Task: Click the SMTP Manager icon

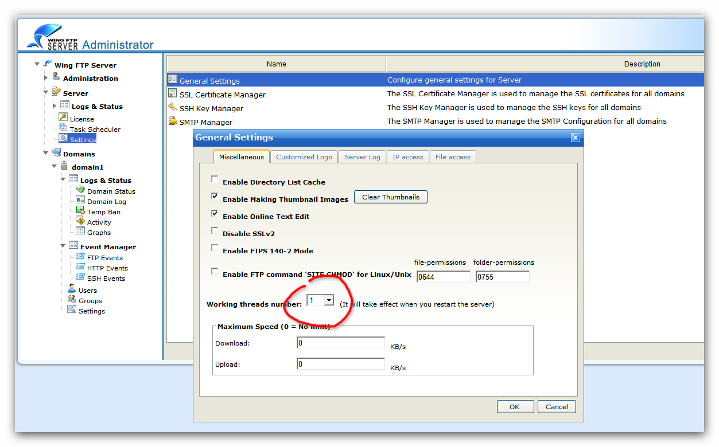Action: 173,121
